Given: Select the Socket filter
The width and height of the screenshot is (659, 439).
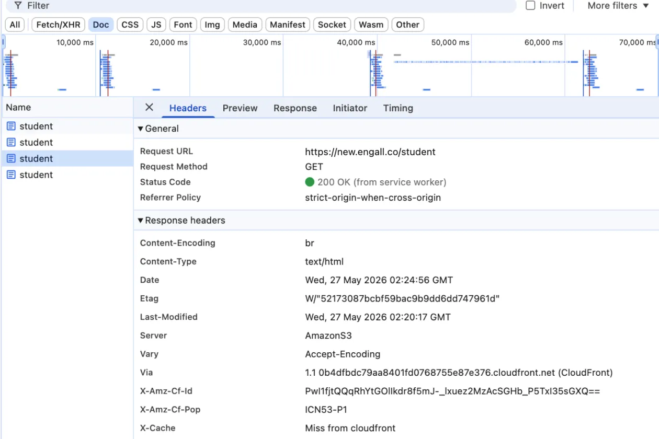Looking at the screenshot, I should coord(332,25).
